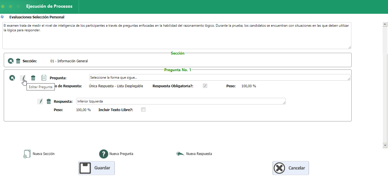
Task: Click into the exam description text area
Action: click(x=177, y=36)
